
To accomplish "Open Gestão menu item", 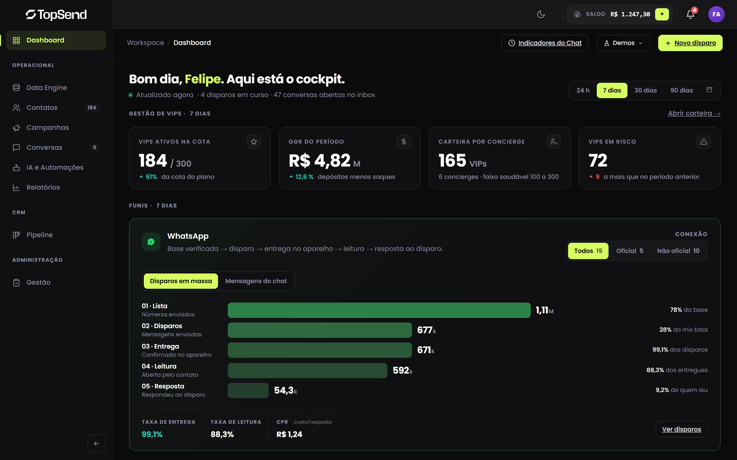I will coord(56,282).
